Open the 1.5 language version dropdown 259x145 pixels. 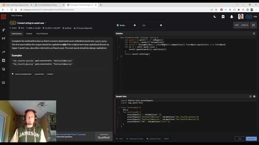coord(152,25)
